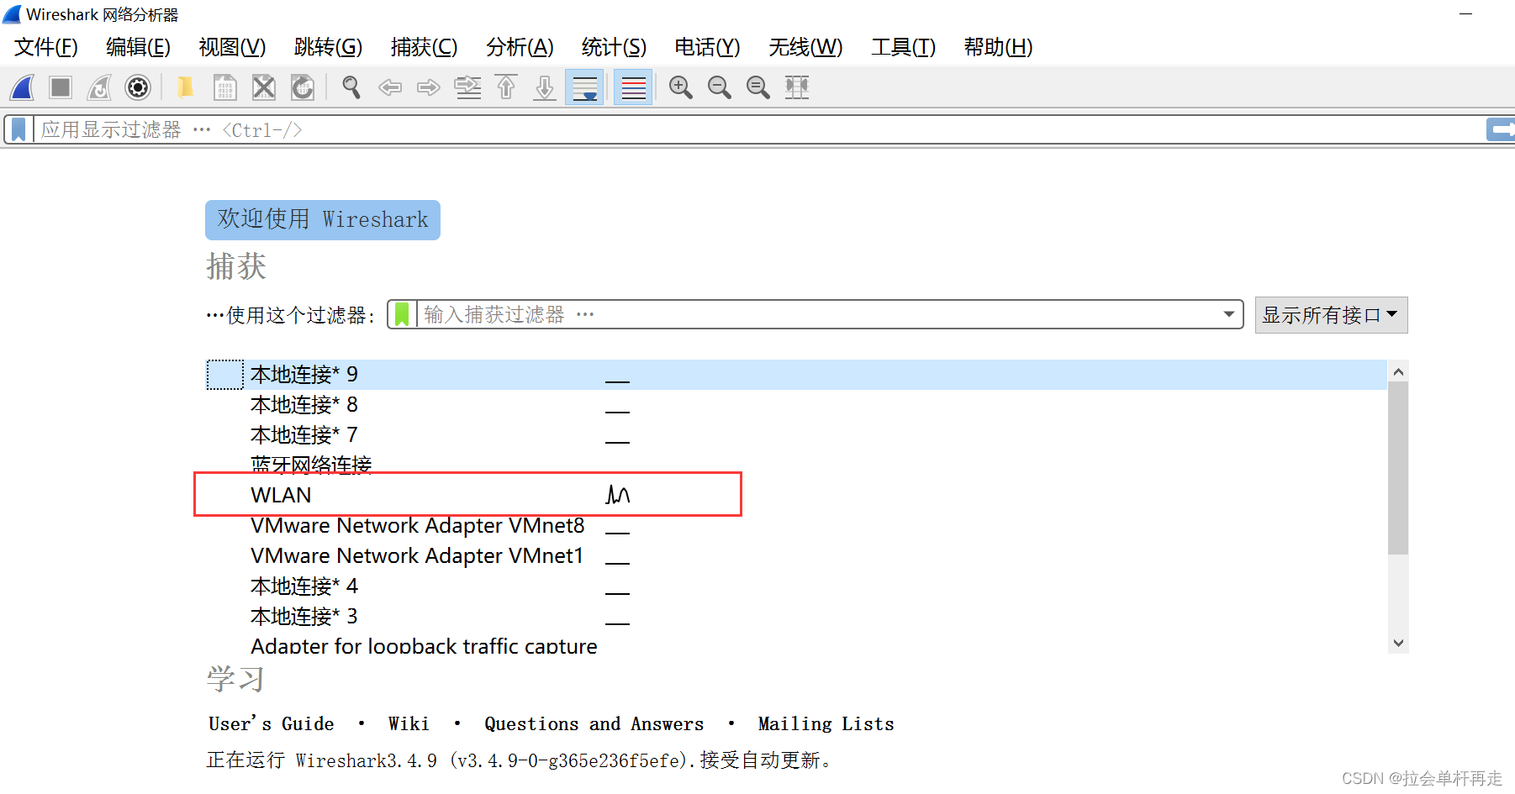Jump to first packet icon
Screen dimensions: 1515x794
click(x=506, y=87)
